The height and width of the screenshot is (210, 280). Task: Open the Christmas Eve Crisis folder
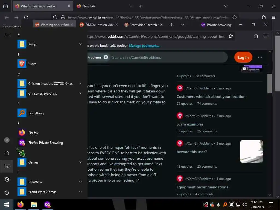(49, 94)
